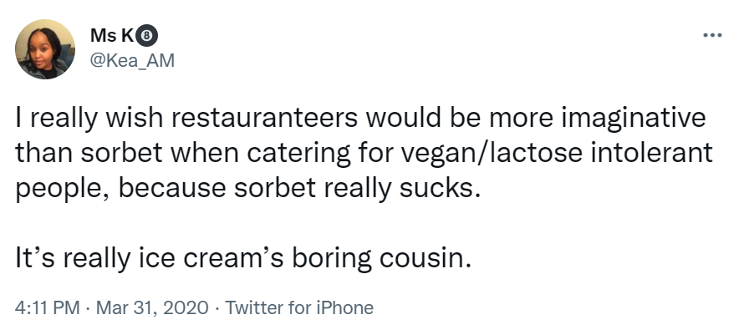Screen dimensions: 744x335
Task: Open the Twitter for iPhone source link
Action: click(x=299, y=308)
